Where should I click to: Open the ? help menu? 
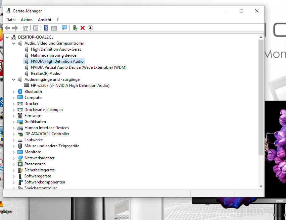pos(58,20)
